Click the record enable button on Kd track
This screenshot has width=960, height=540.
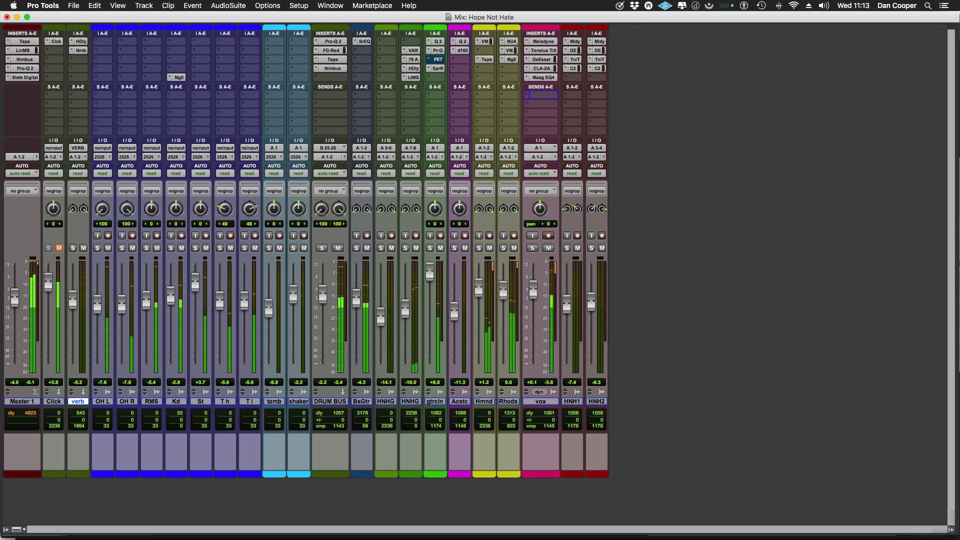pos(181,235)
